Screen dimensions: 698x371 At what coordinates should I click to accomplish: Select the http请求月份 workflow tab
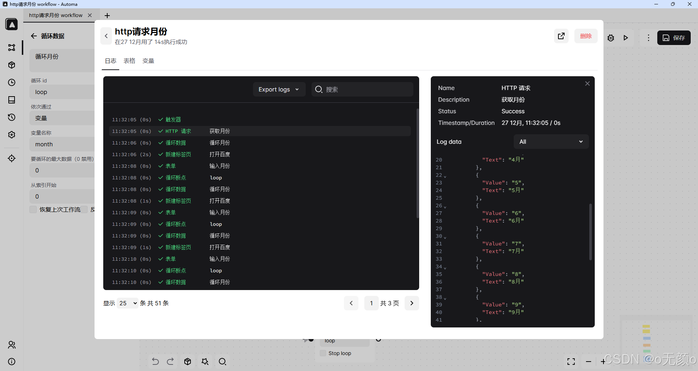pyautogui.click(x=56, y=15)
